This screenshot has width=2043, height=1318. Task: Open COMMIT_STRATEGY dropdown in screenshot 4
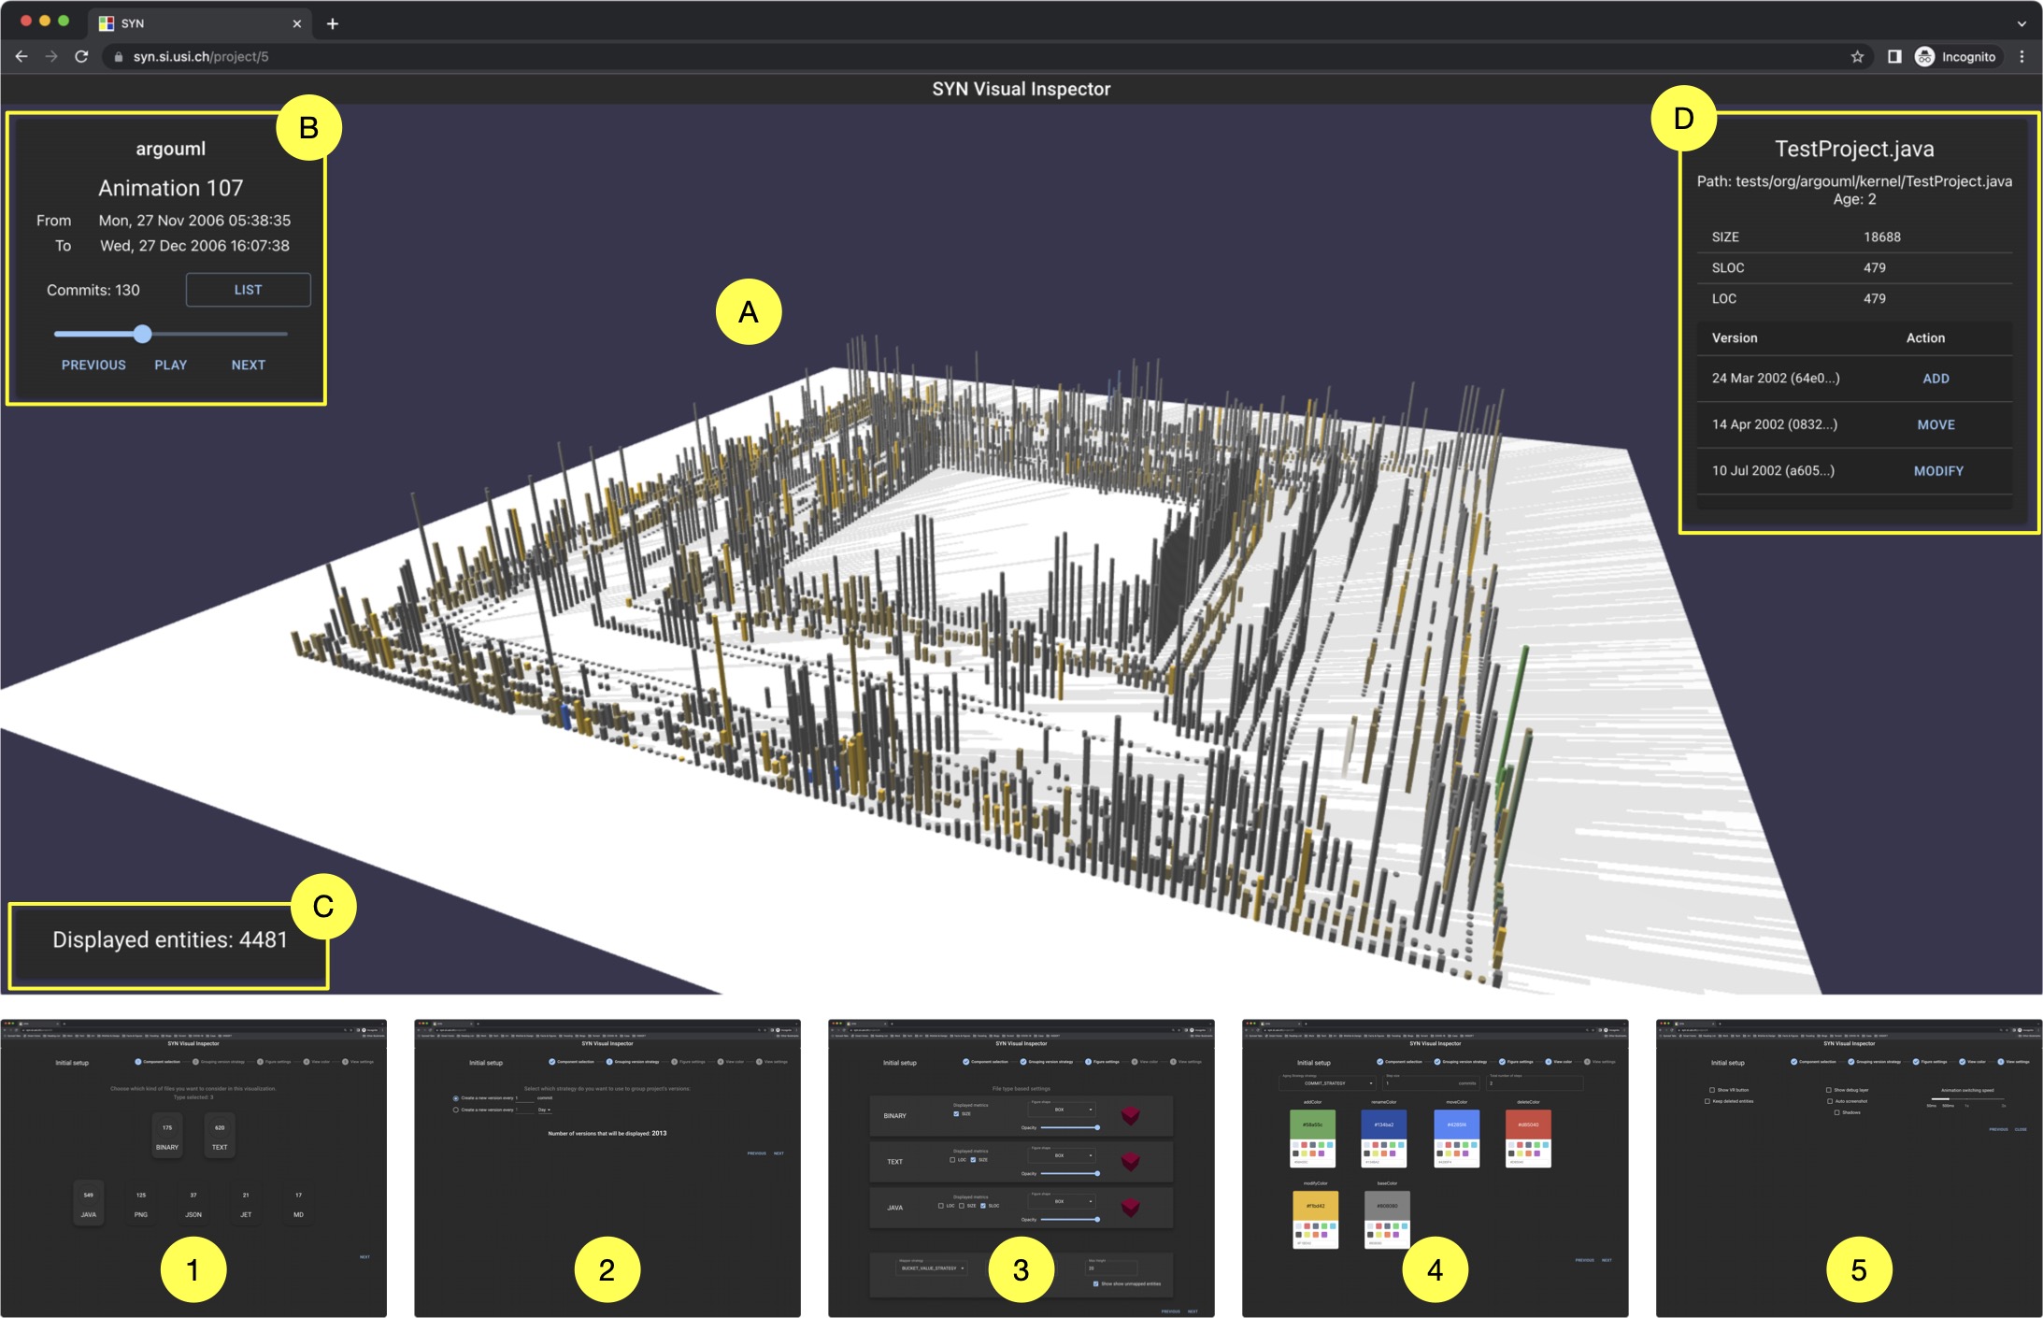[x=1327, y=1083]
